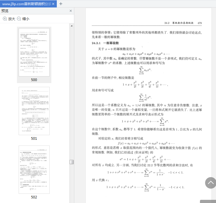The height and width of the screenshot is (203, 216).
Task: Click the line 关于 x = 0 的幂级数是形为
Action: point(117,49)
